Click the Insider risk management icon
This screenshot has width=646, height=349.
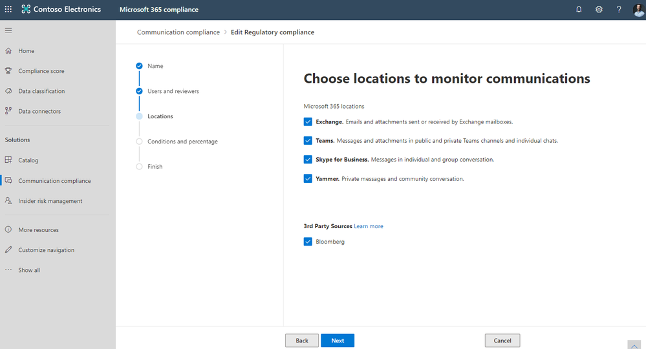pos(8,201)
